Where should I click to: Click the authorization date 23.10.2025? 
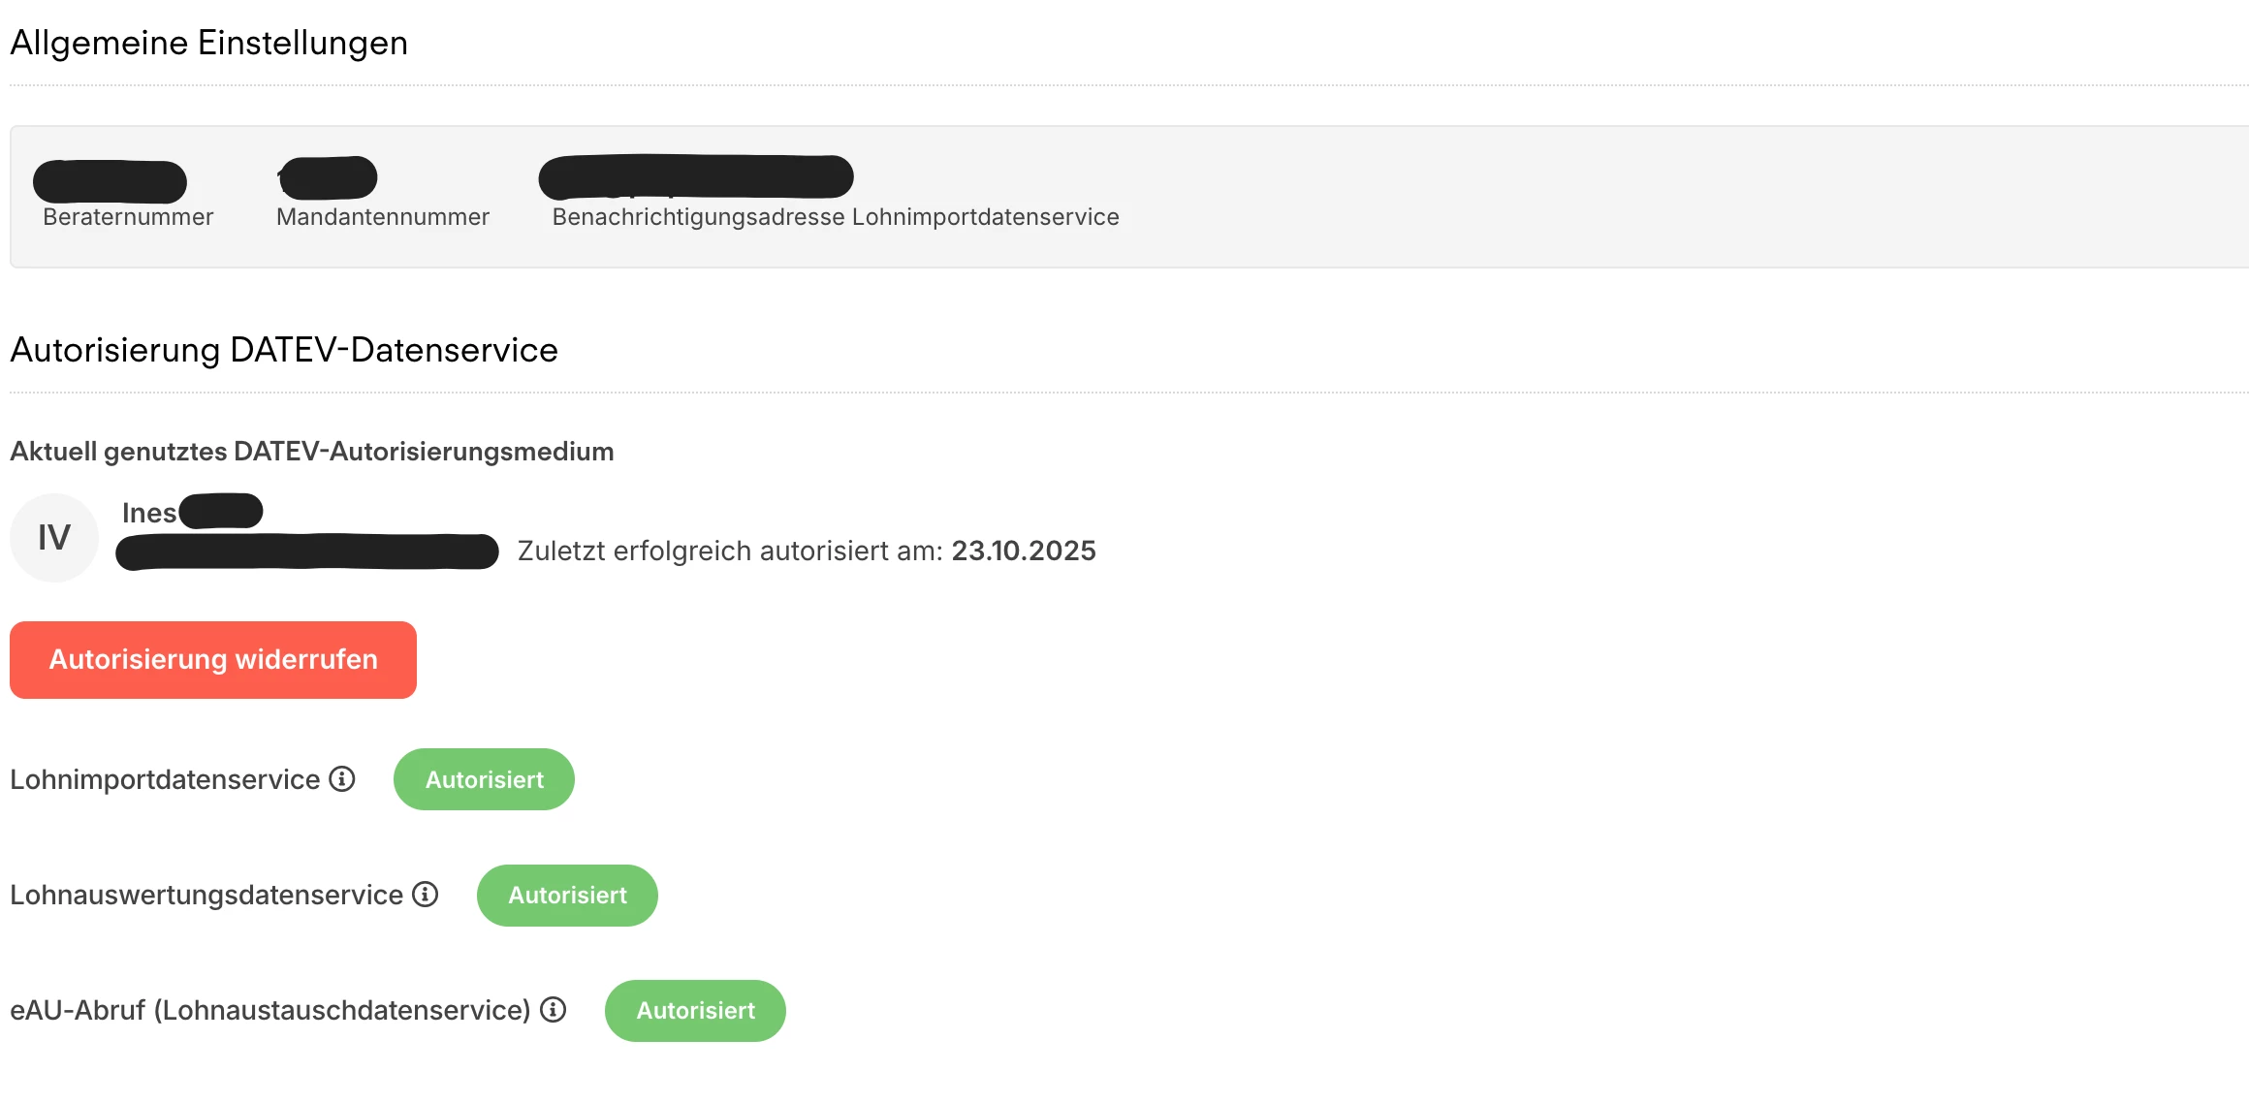[x=1024, y=551]
